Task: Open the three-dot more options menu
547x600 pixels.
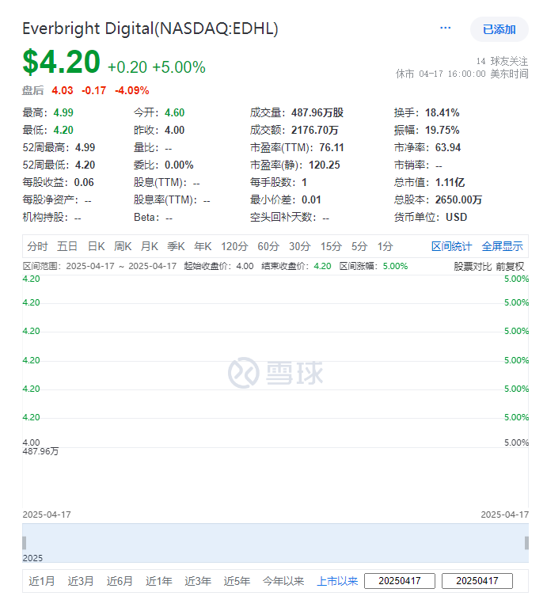Action: coord(446,28)
